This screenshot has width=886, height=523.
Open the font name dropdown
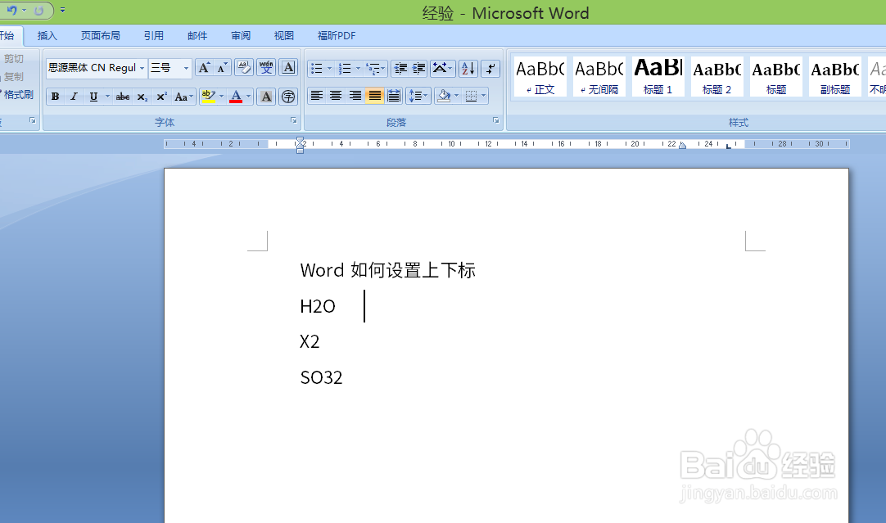(142, 68)
